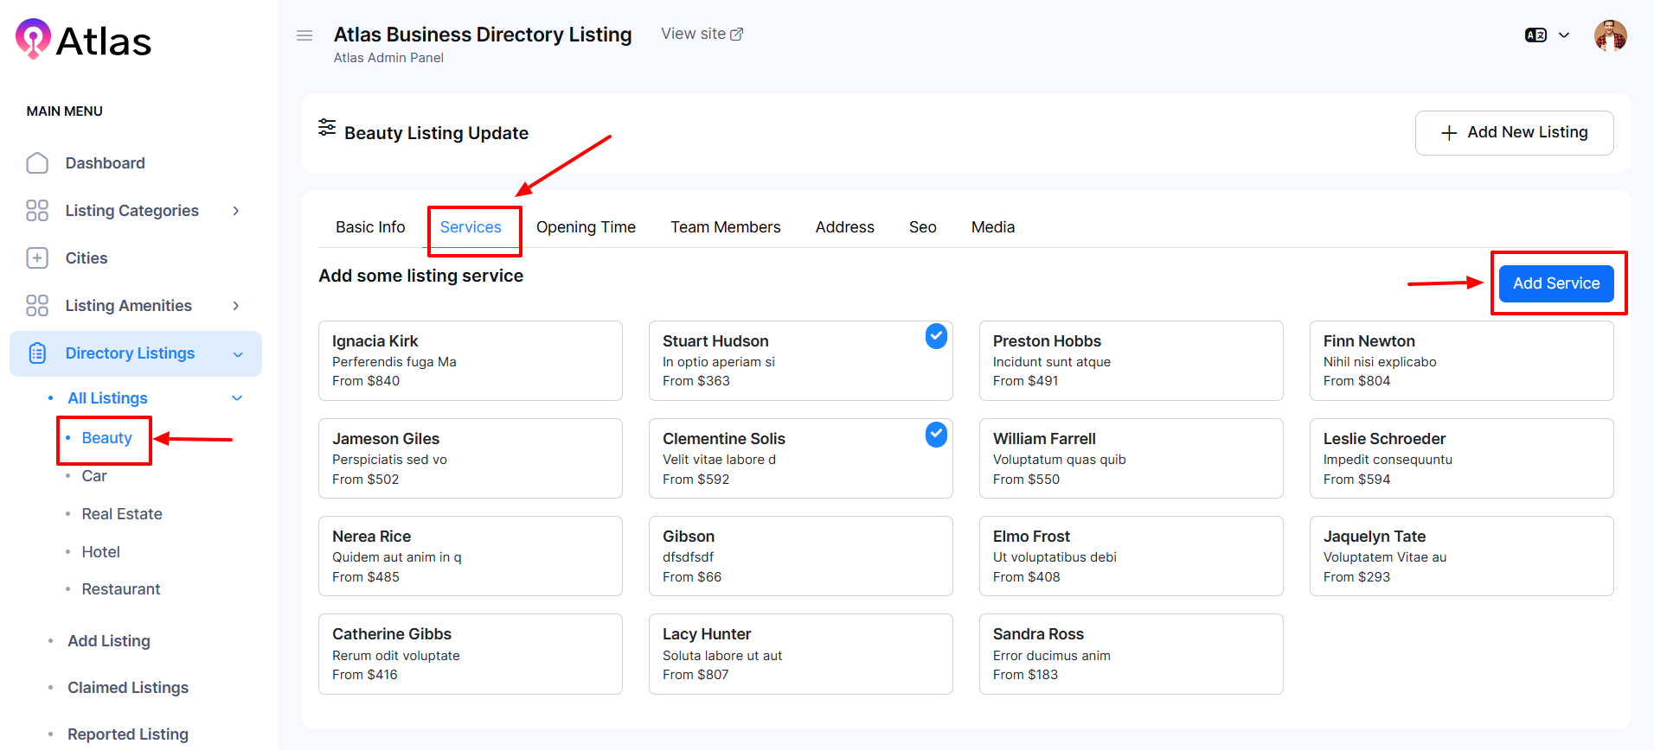Open the View site link
Viewport: 1654px width, 750px height.
[x=702, y=34]
